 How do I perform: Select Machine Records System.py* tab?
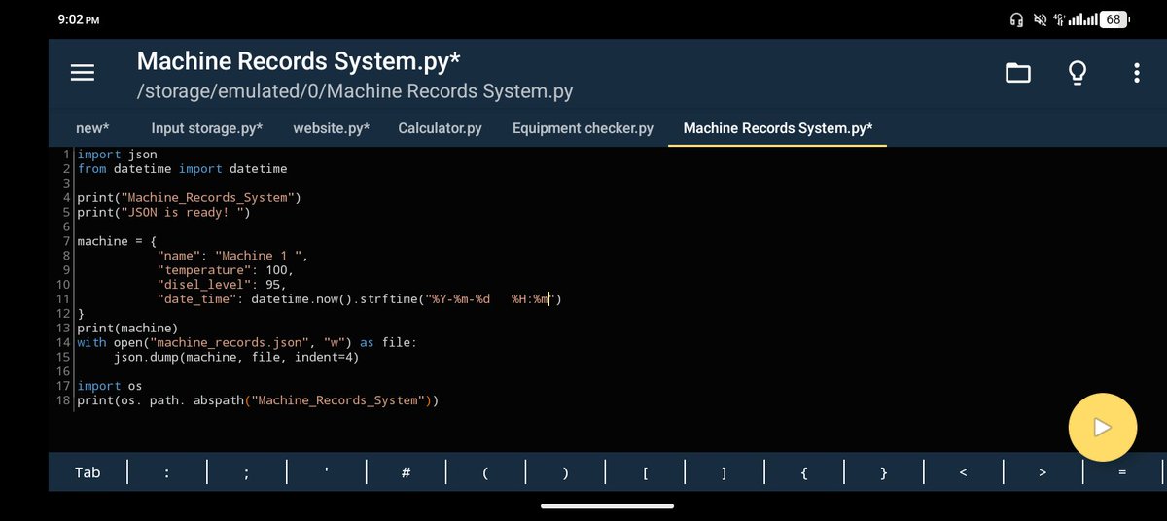pos(778,128)
